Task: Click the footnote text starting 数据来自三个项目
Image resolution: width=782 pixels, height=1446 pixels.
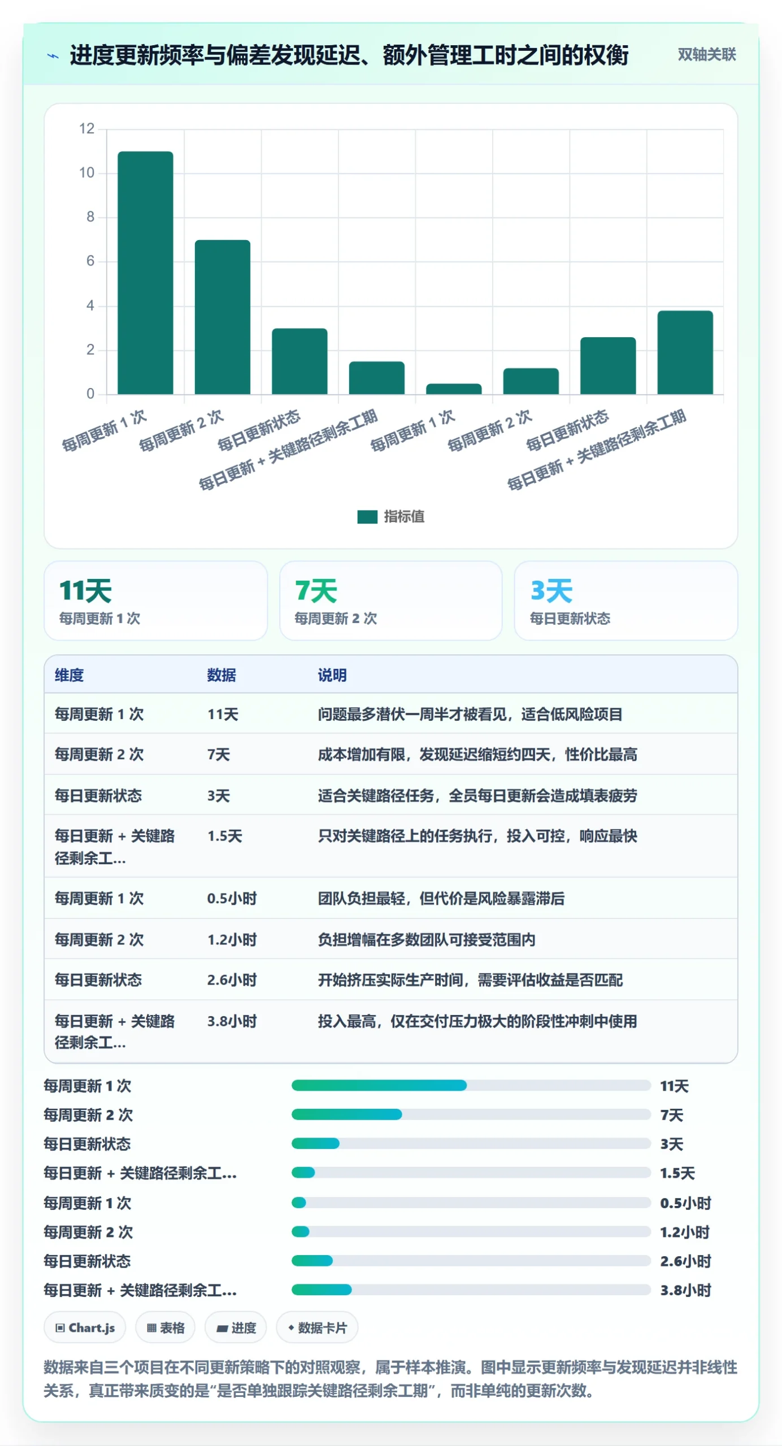Action: pyautogui.click(x=390, y=1379)
